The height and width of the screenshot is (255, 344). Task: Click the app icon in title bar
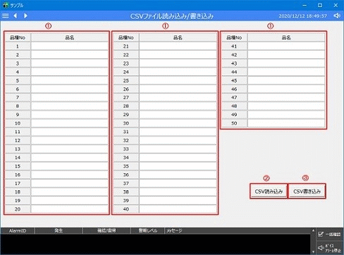[5, 5]
